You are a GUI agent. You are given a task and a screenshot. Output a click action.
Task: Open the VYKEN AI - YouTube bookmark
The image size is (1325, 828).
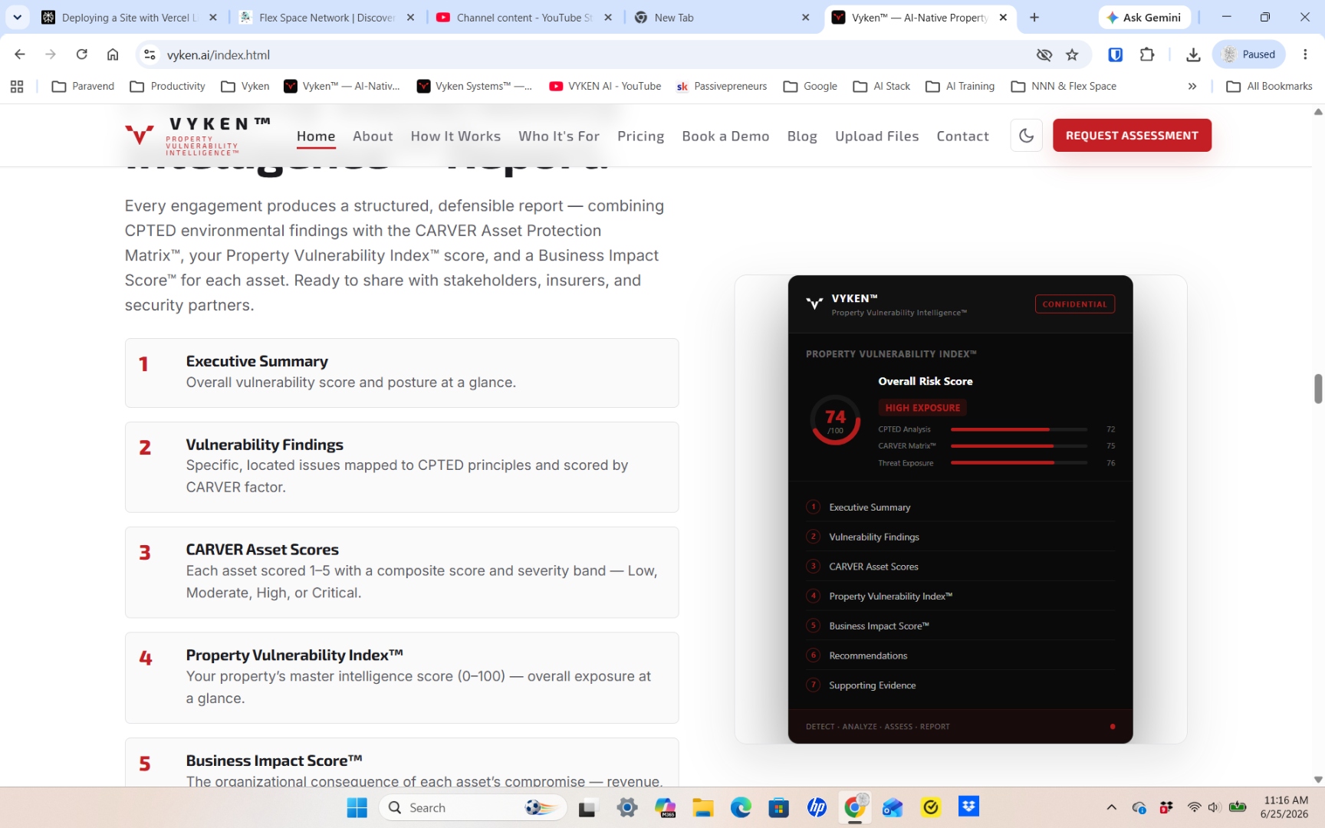[x=605, y=87]
